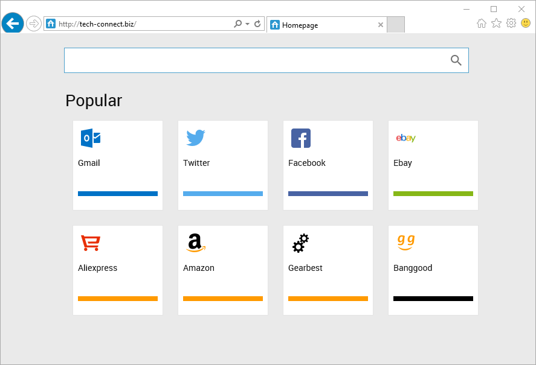Click the tech-connect.biz URL text
The width and height of the screenshot is (536, 365).
97,24
